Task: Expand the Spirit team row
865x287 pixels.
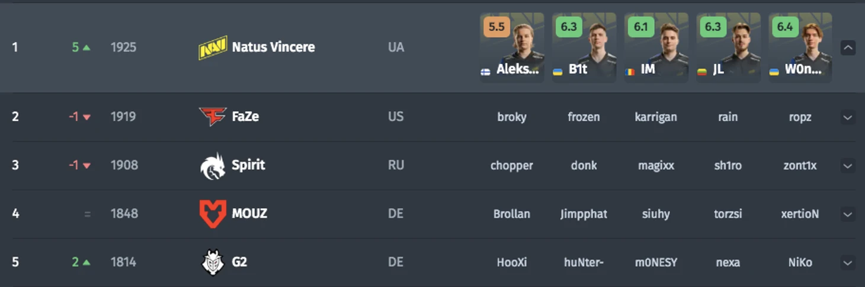Action: tap(848, 166)
